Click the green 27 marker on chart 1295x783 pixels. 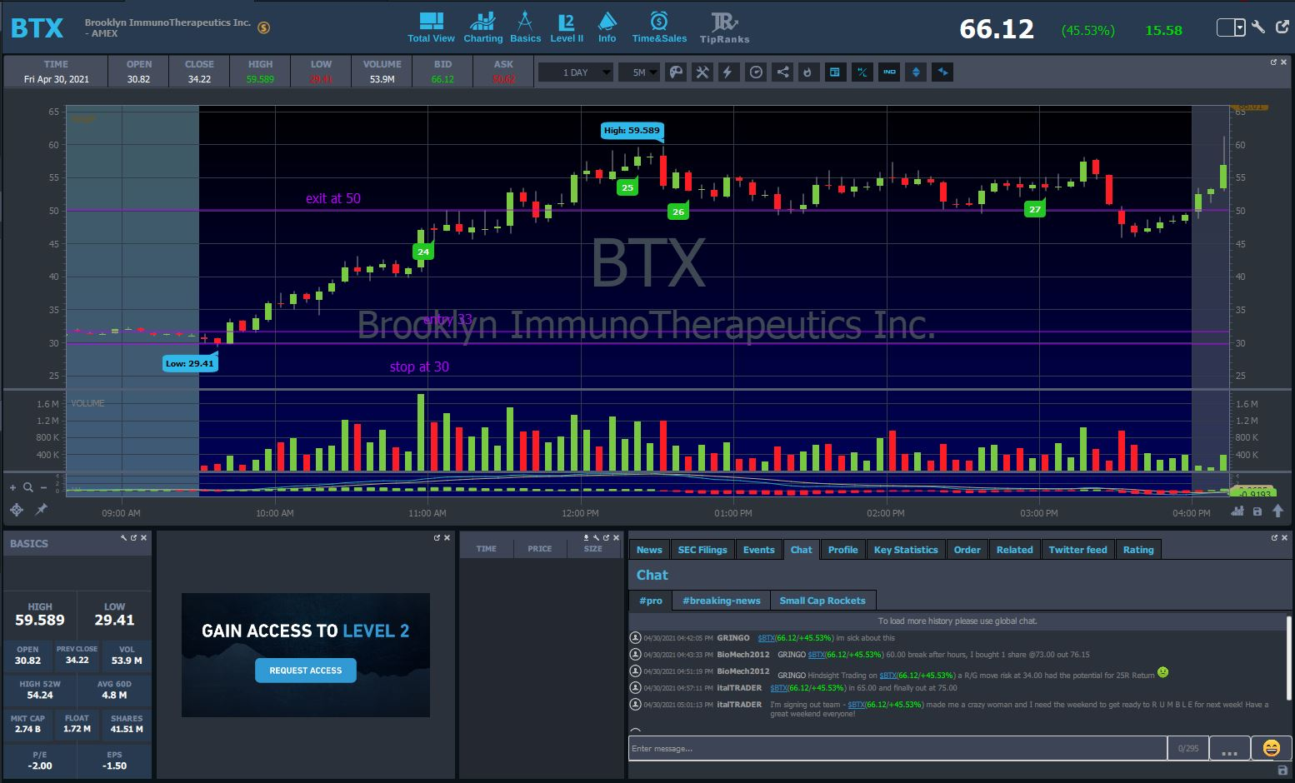(x=1034, y=209)
